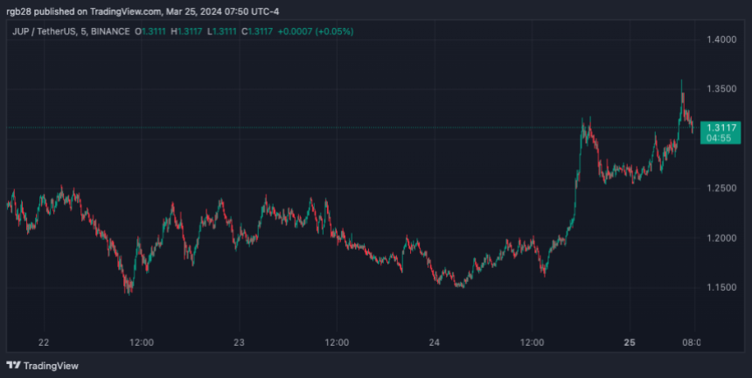Click the high value H1.3117

tap(190, 31)
